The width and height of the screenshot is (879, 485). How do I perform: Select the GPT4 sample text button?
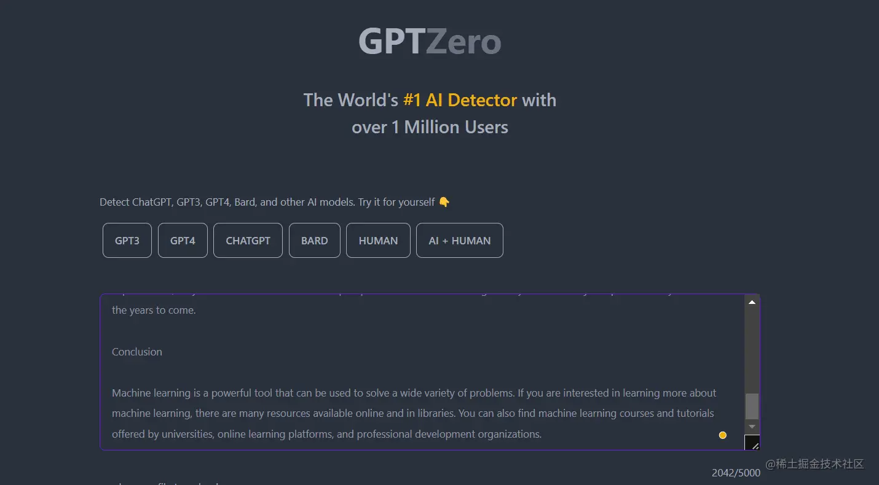click(x=183, y=241)
